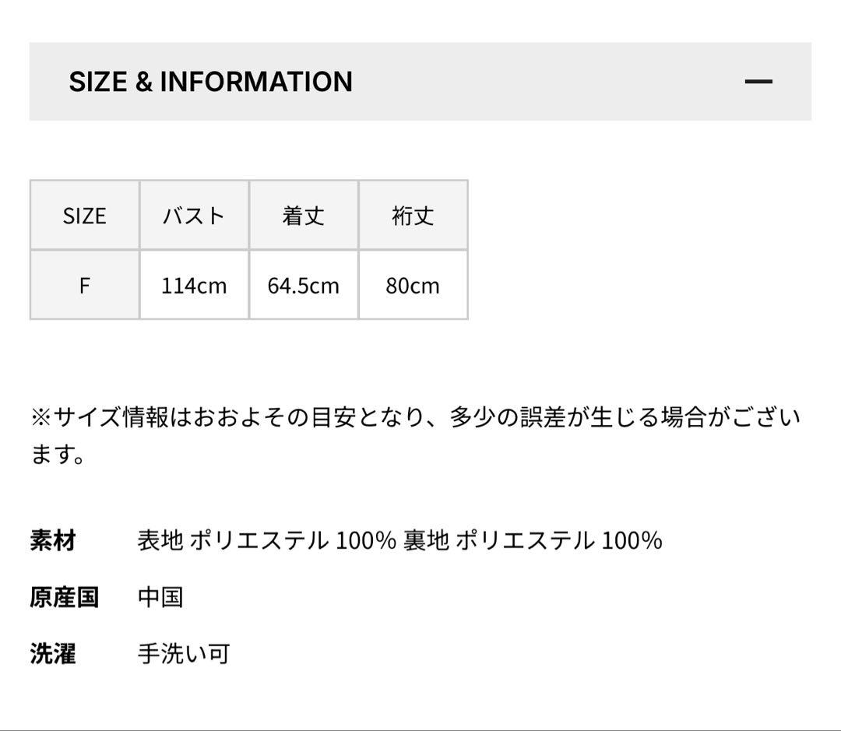Click the minus icon in the header

759,79
